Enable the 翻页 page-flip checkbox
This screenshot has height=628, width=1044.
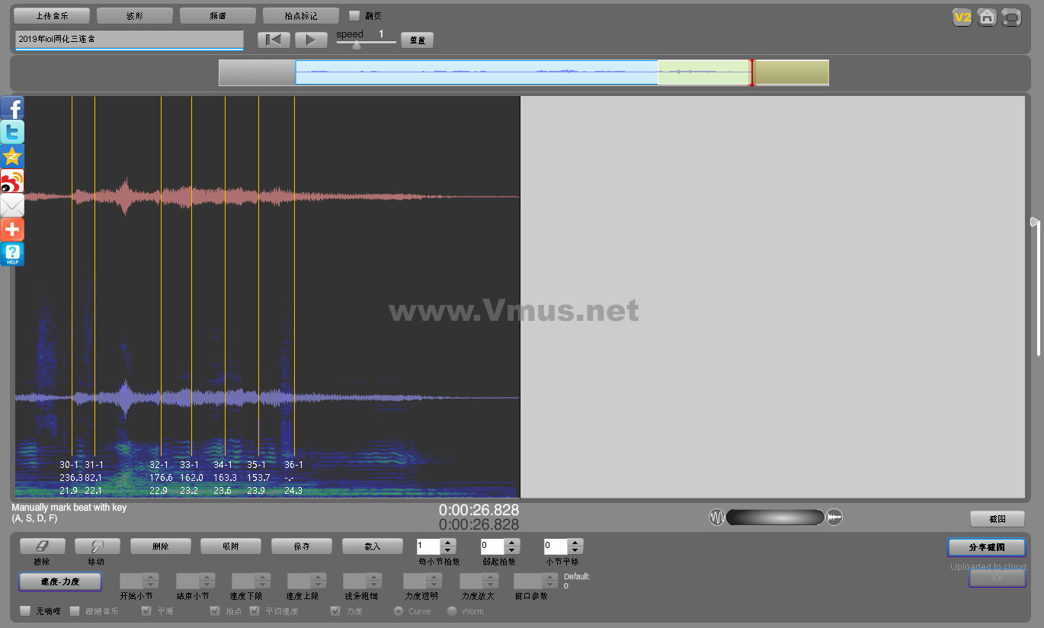[354, 15]
